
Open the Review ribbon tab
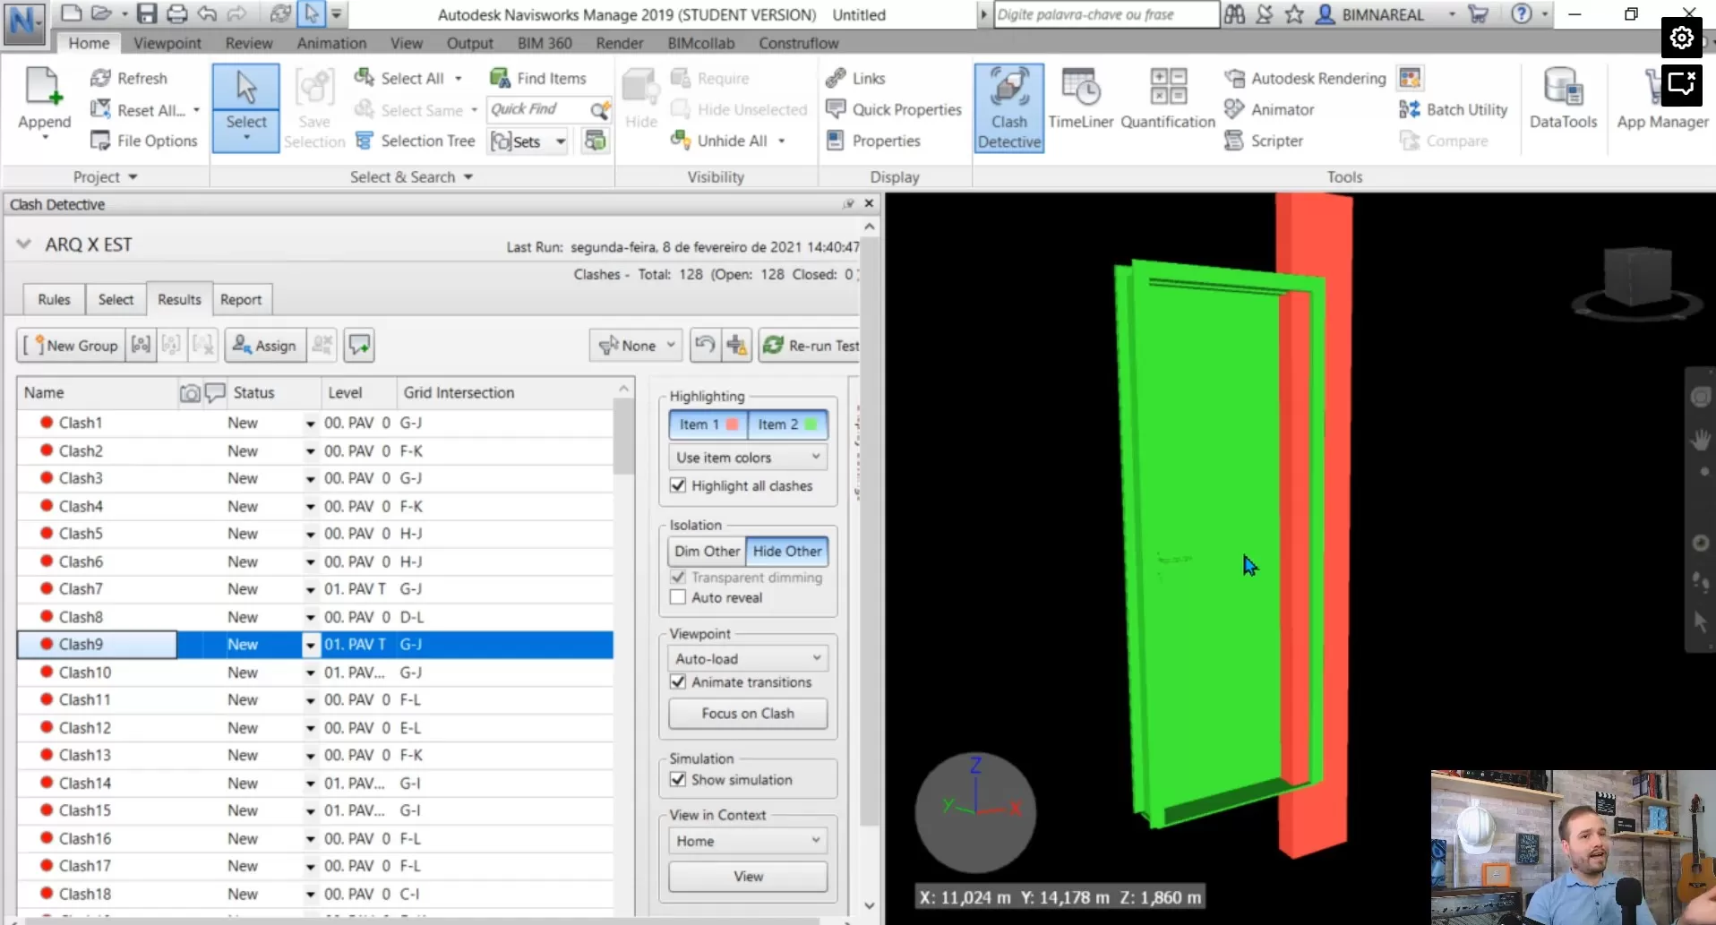(x=249, y=43)
